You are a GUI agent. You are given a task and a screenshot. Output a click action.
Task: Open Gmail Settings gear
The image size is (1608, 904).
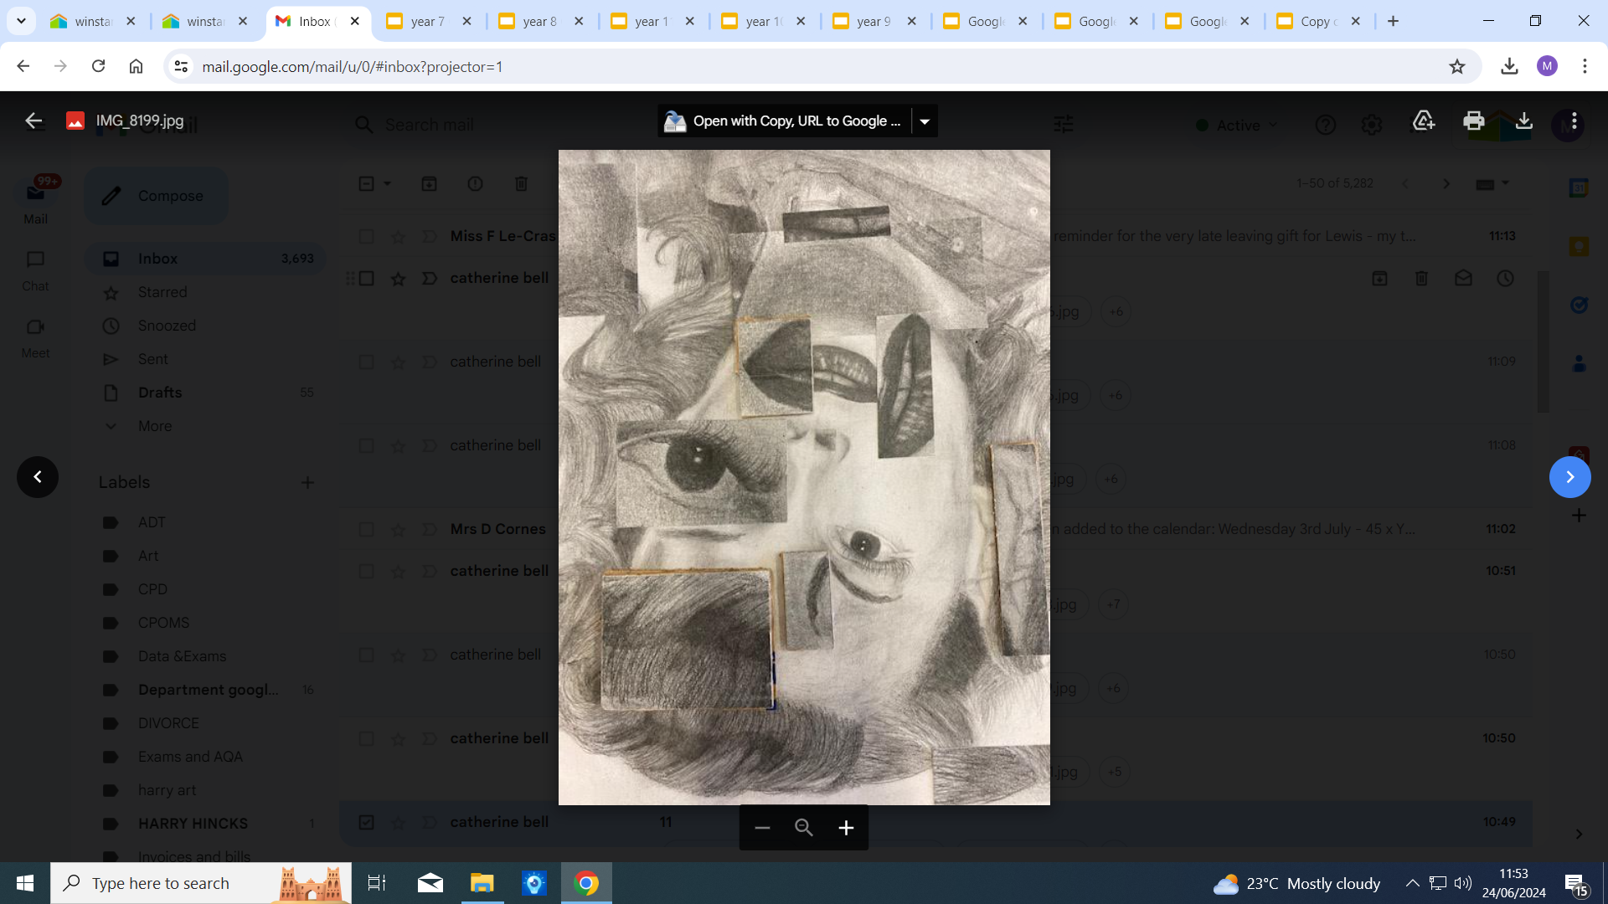pos(1371,125)
